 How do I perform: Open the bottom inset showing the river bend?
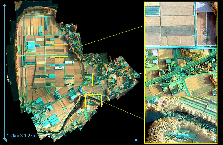181,120
